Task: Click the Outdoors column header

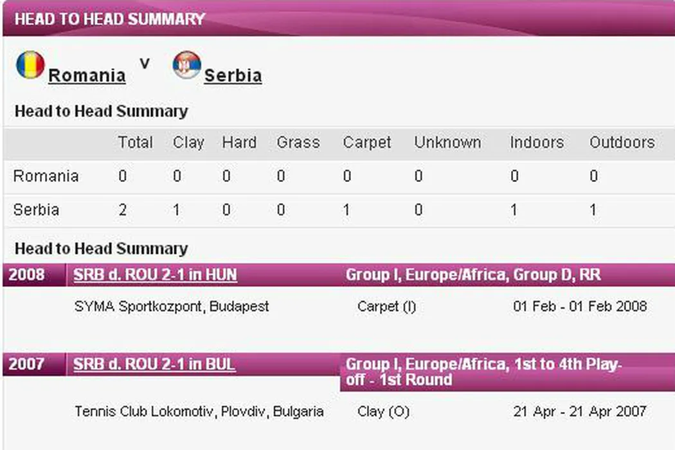Action: click(622, 143)
